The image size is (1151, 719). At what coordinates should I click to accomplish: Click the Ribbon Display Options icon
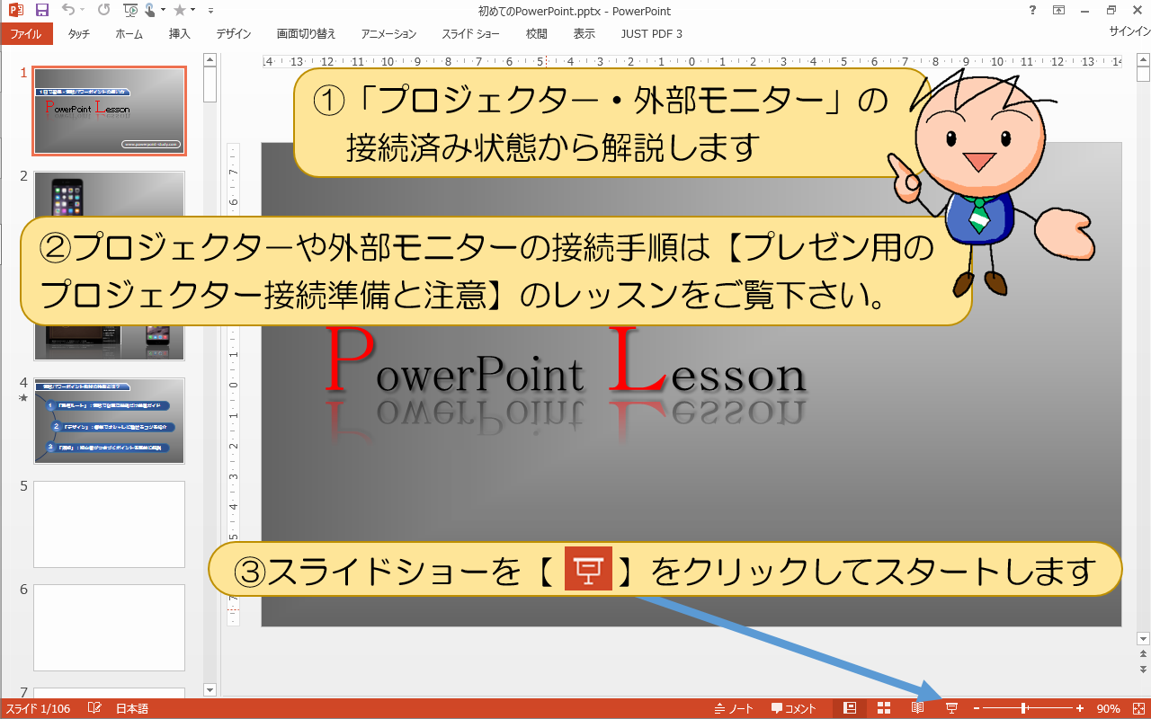(1058, 11)
